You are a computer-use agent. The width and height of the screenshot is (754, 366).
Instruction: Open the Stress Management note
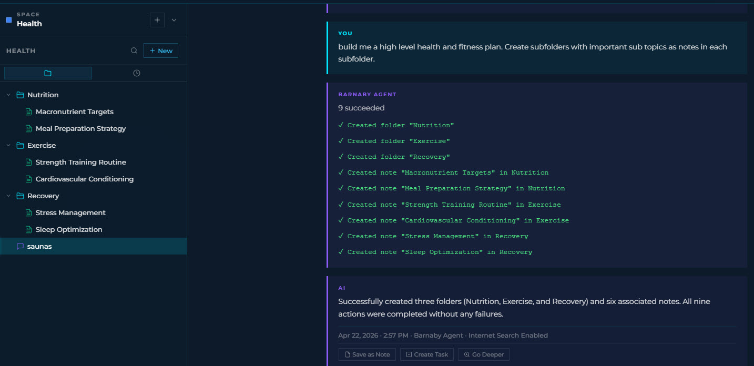tap(70, 212)
